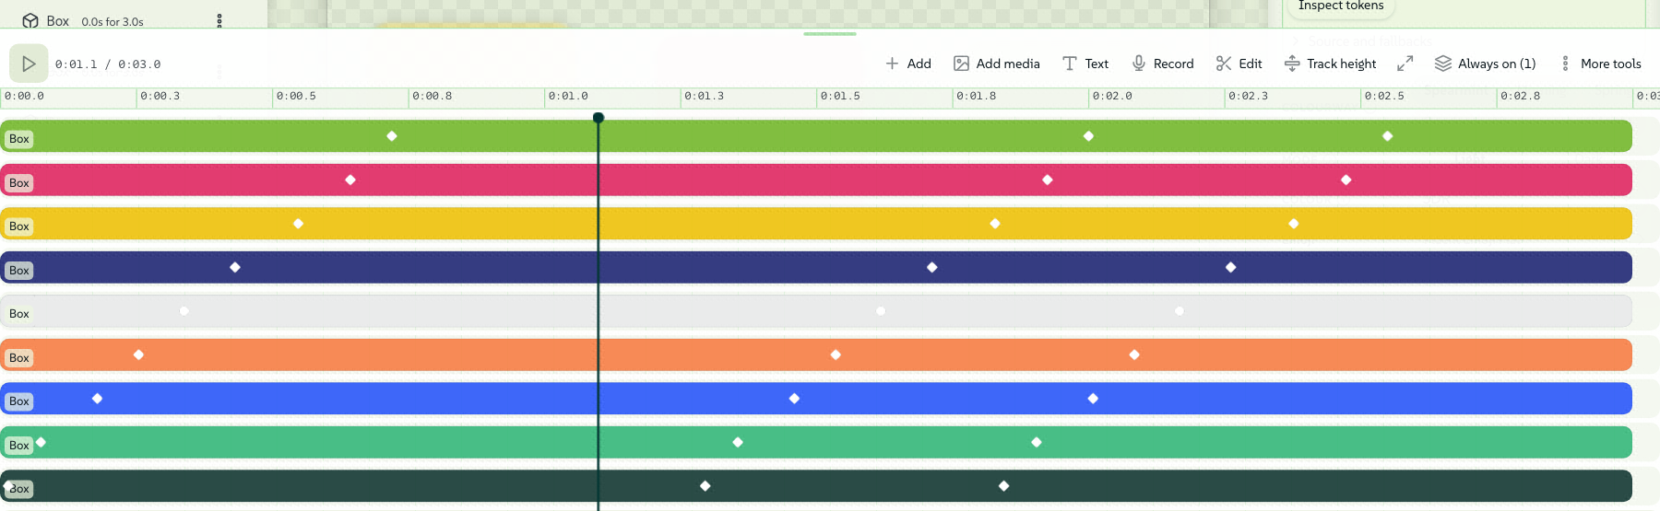This screenshot has height=511, width=1660.
Task: Open Track height options
Action: (x=1331, y=64)
